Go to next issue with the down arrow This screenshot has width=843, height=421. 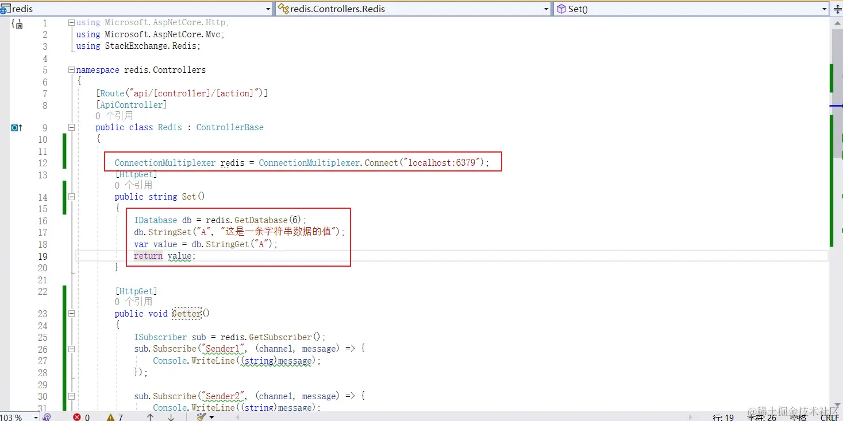coord(171,417)
